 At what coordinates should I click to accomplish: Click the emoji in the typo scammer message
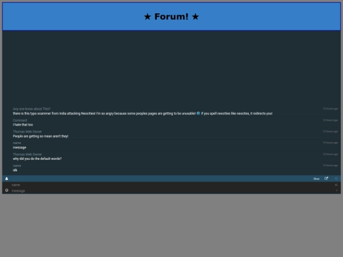tap(198, 113)
